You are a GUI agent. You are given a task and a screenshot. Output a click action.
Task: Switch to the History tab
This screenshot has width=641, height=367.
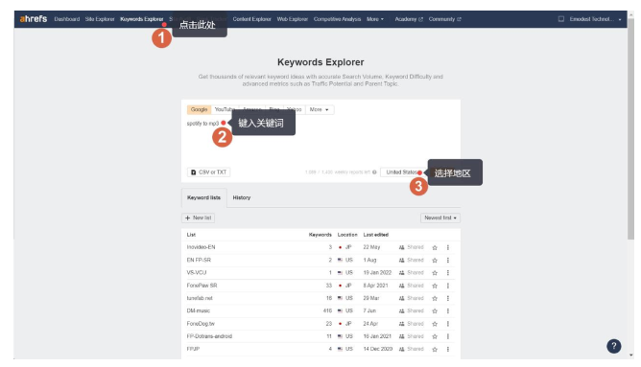click(x=242, y=197)
